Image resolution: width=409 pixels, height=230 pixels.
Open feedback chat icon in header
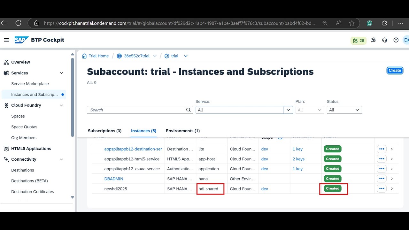coord(373,40)
